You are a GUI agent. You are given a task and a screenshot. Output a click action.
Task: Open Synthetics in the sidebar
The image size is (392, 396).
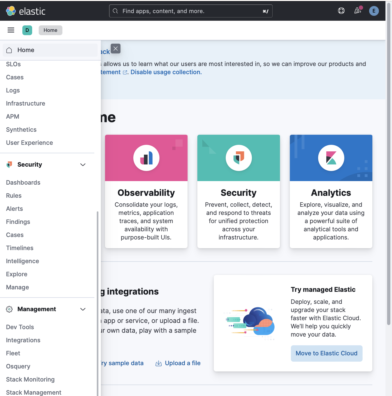point(21,130)
